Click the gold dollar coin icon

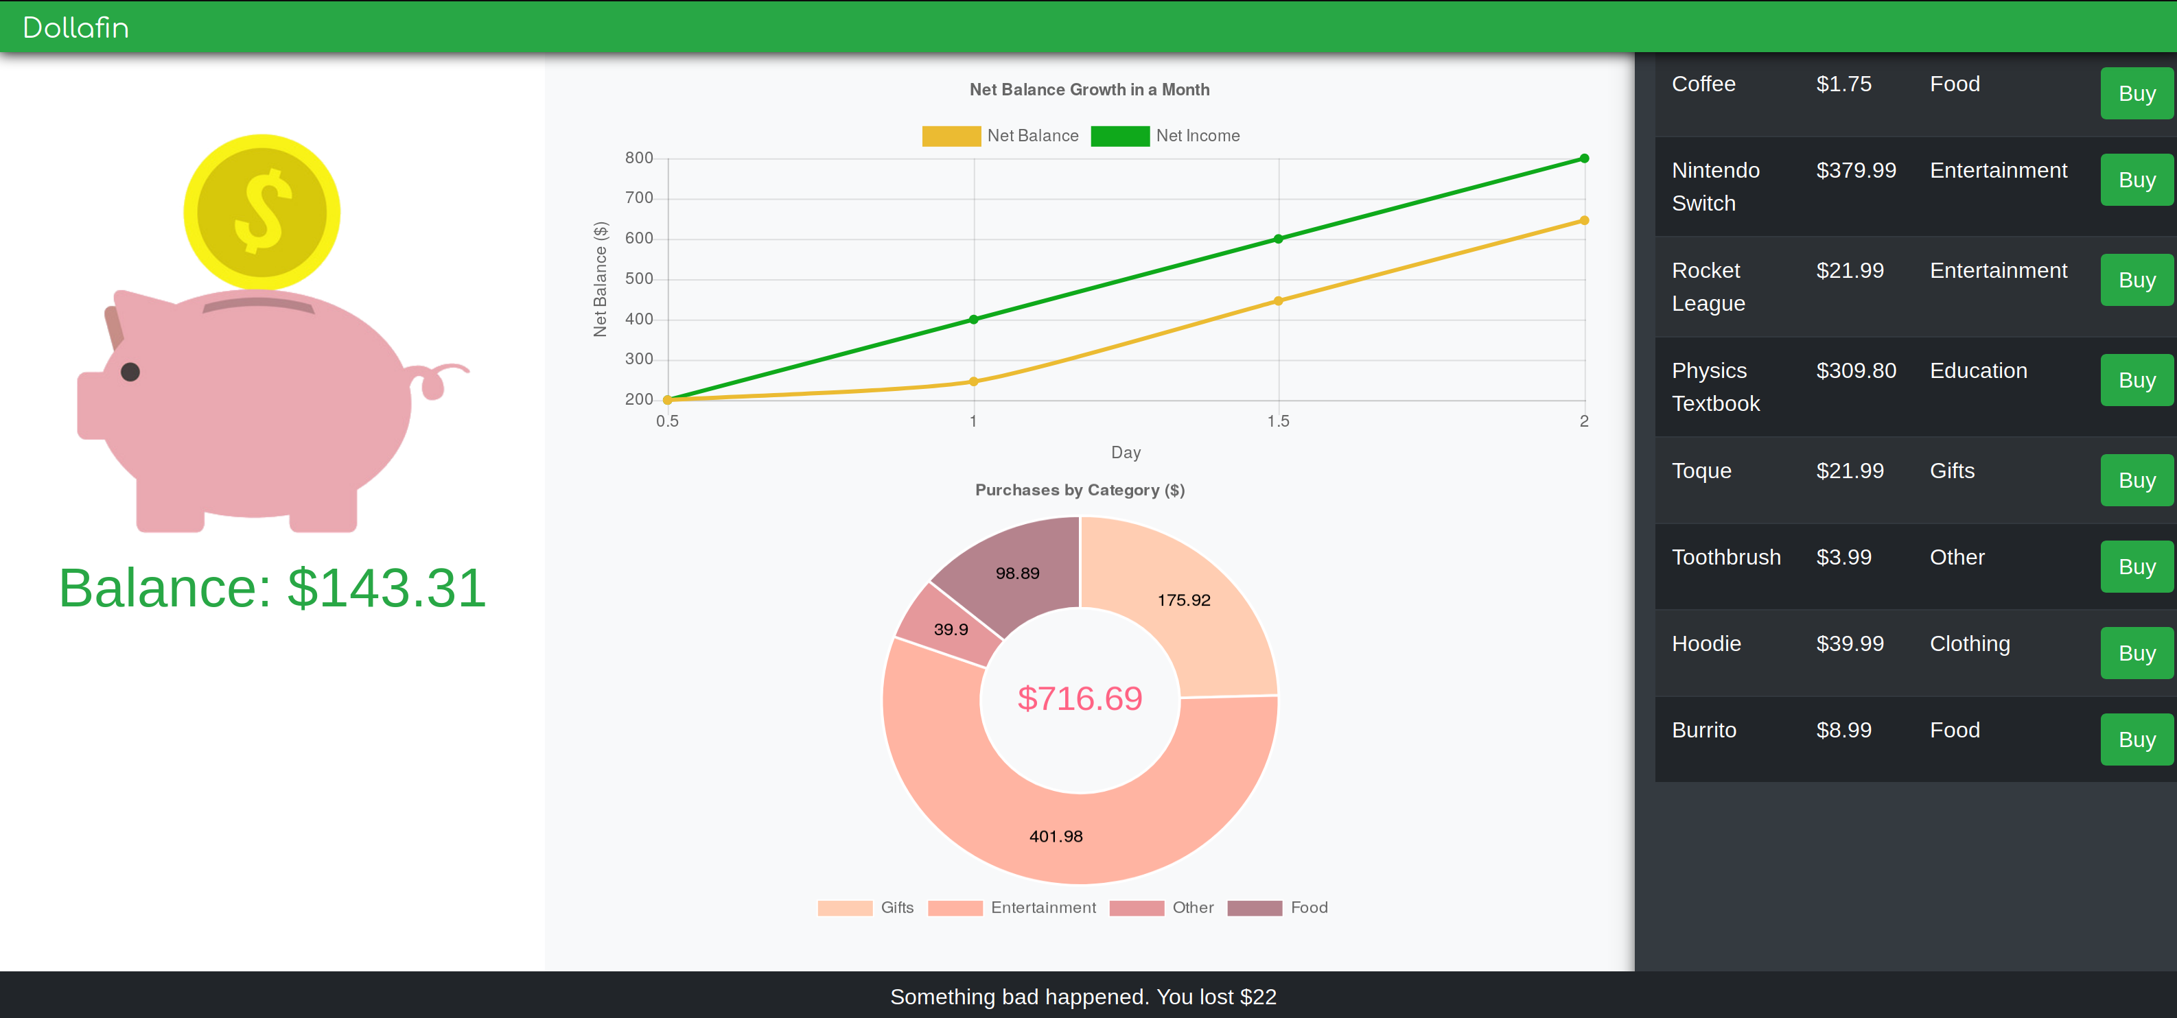(x=262, y=212)
